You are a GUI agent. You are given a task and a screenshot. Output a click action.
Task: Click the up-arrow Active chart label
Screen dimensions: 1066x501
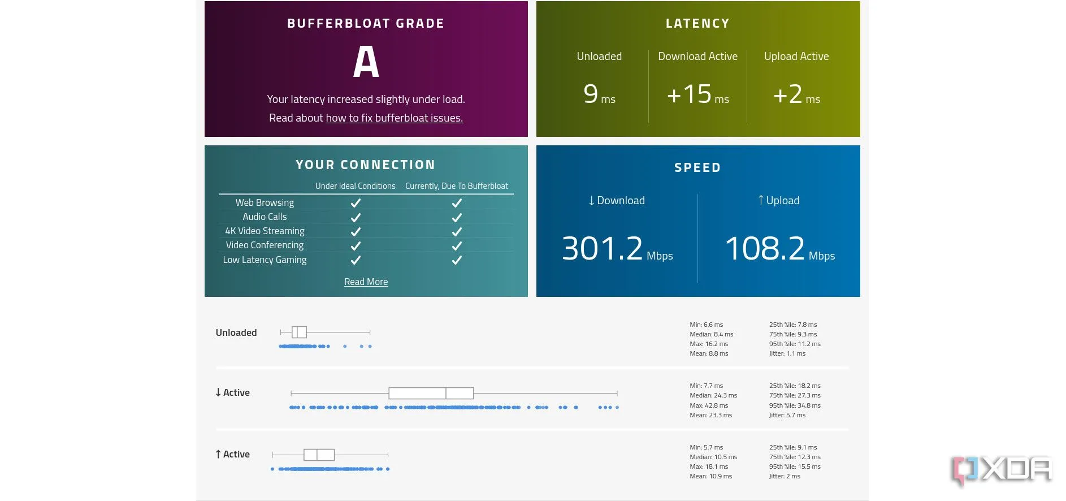pyautogui.click(x=232, y=454)
